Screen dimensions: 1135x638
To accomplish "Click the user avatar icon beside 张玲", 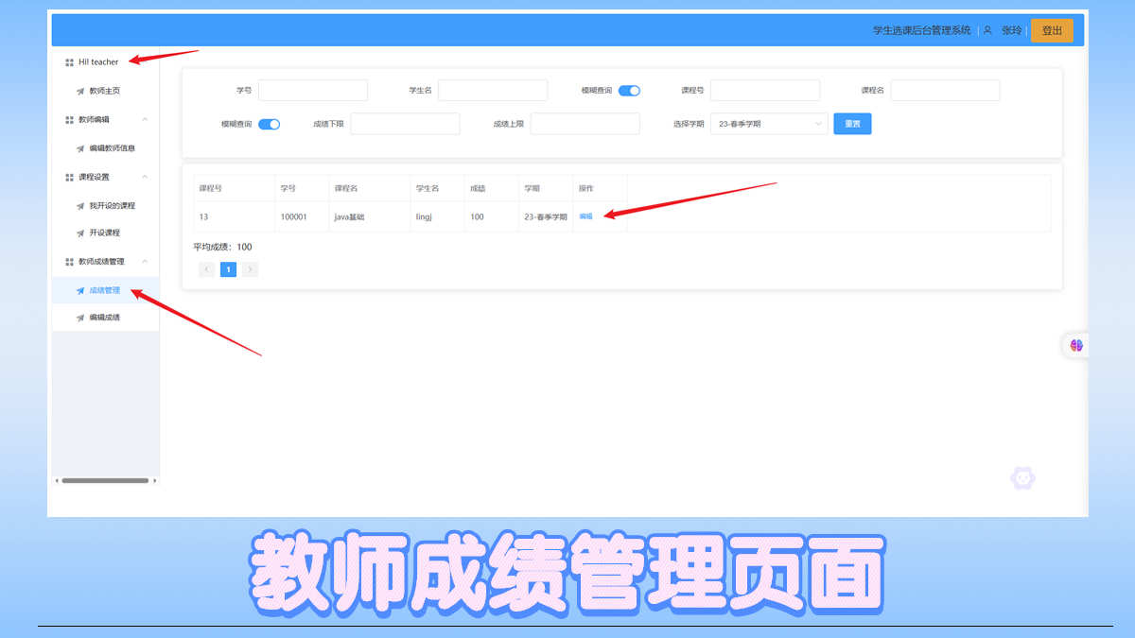I will coord(987,30).
